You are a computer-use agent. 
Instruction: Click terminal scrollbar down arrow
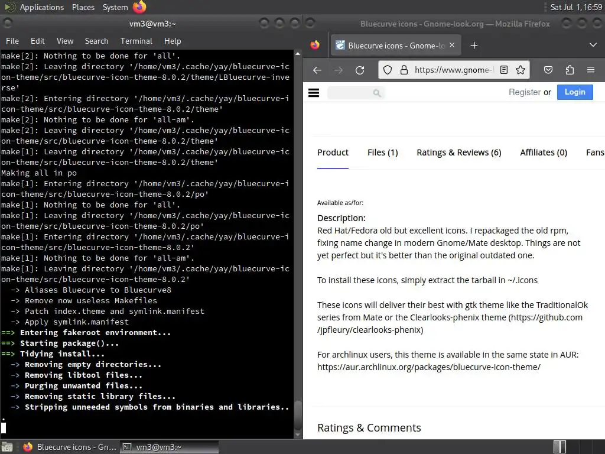(298, 434)
